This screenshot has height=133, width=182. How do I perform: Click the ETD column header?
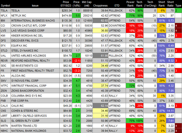coord(117,6)
